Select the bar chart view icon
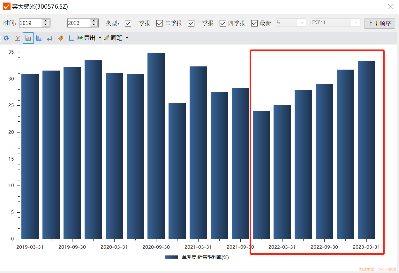Screen dimensions: 399x273 click(28, 38)
